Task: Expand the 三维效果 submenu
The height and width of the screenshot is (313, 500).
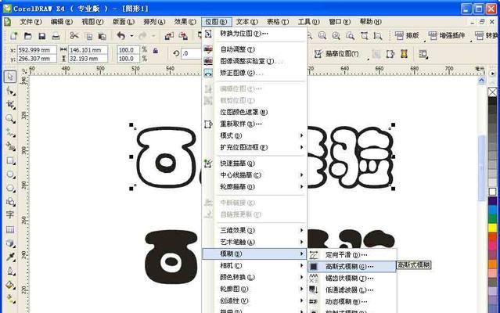Action: [254, 230]
